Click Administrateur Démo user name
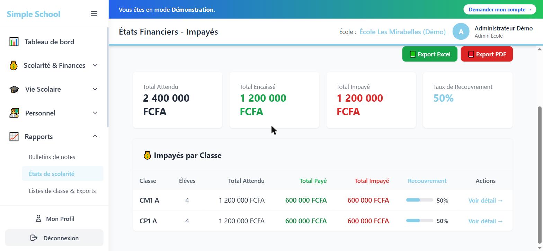Screen dimensions: 543x251 click(504, 28)
